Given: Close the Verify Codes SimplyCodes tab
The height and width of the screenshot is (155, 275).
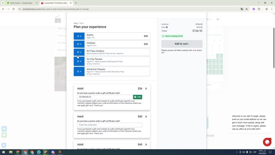Looking at the screenshot, I should click(x=37, y=3).
